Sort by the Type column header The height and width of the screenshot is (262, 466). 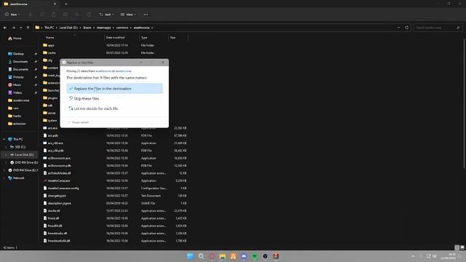click(144, 38)
